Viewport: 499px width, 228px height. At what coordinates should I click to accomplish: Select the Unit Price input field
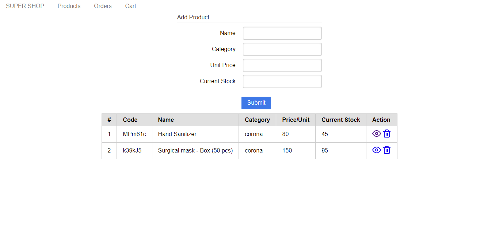282,65
